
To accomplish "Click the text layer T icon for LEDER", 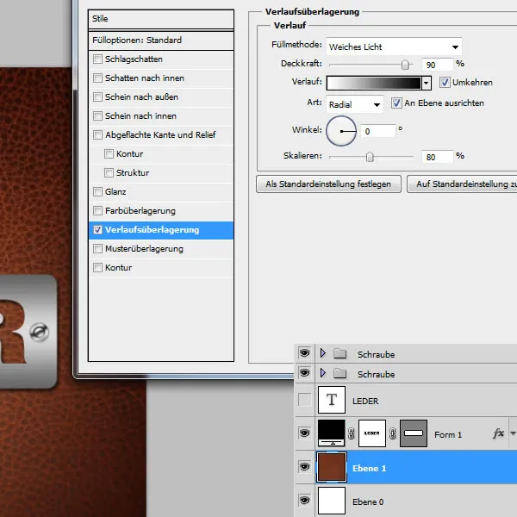I will click(x=332, y=401).
